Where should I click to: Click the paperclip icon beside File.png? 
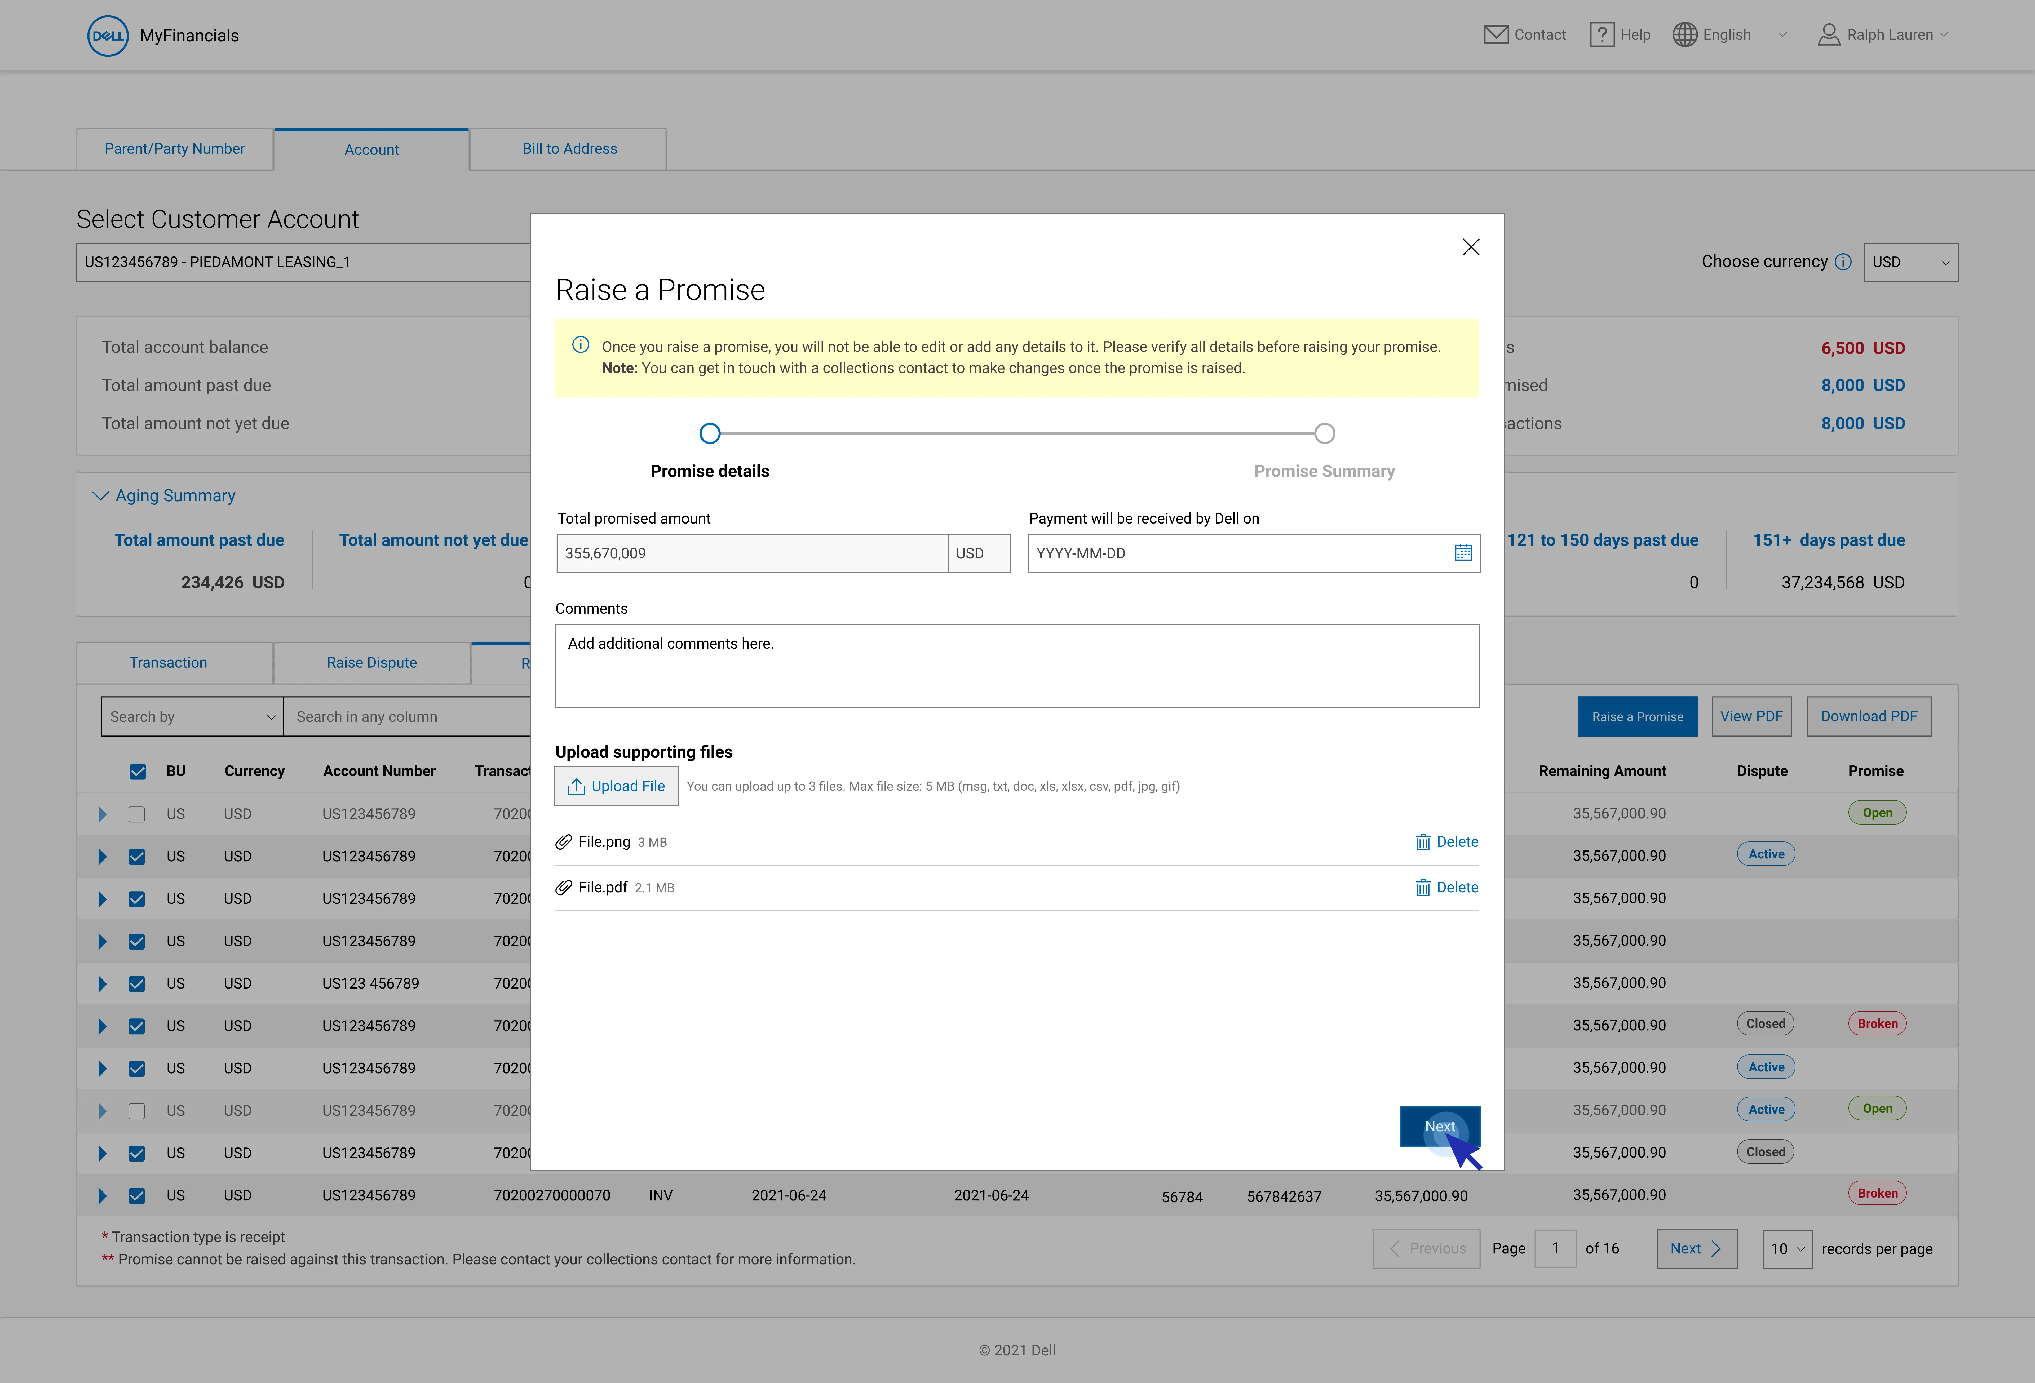pyautogui.click(x=564, y=842)
